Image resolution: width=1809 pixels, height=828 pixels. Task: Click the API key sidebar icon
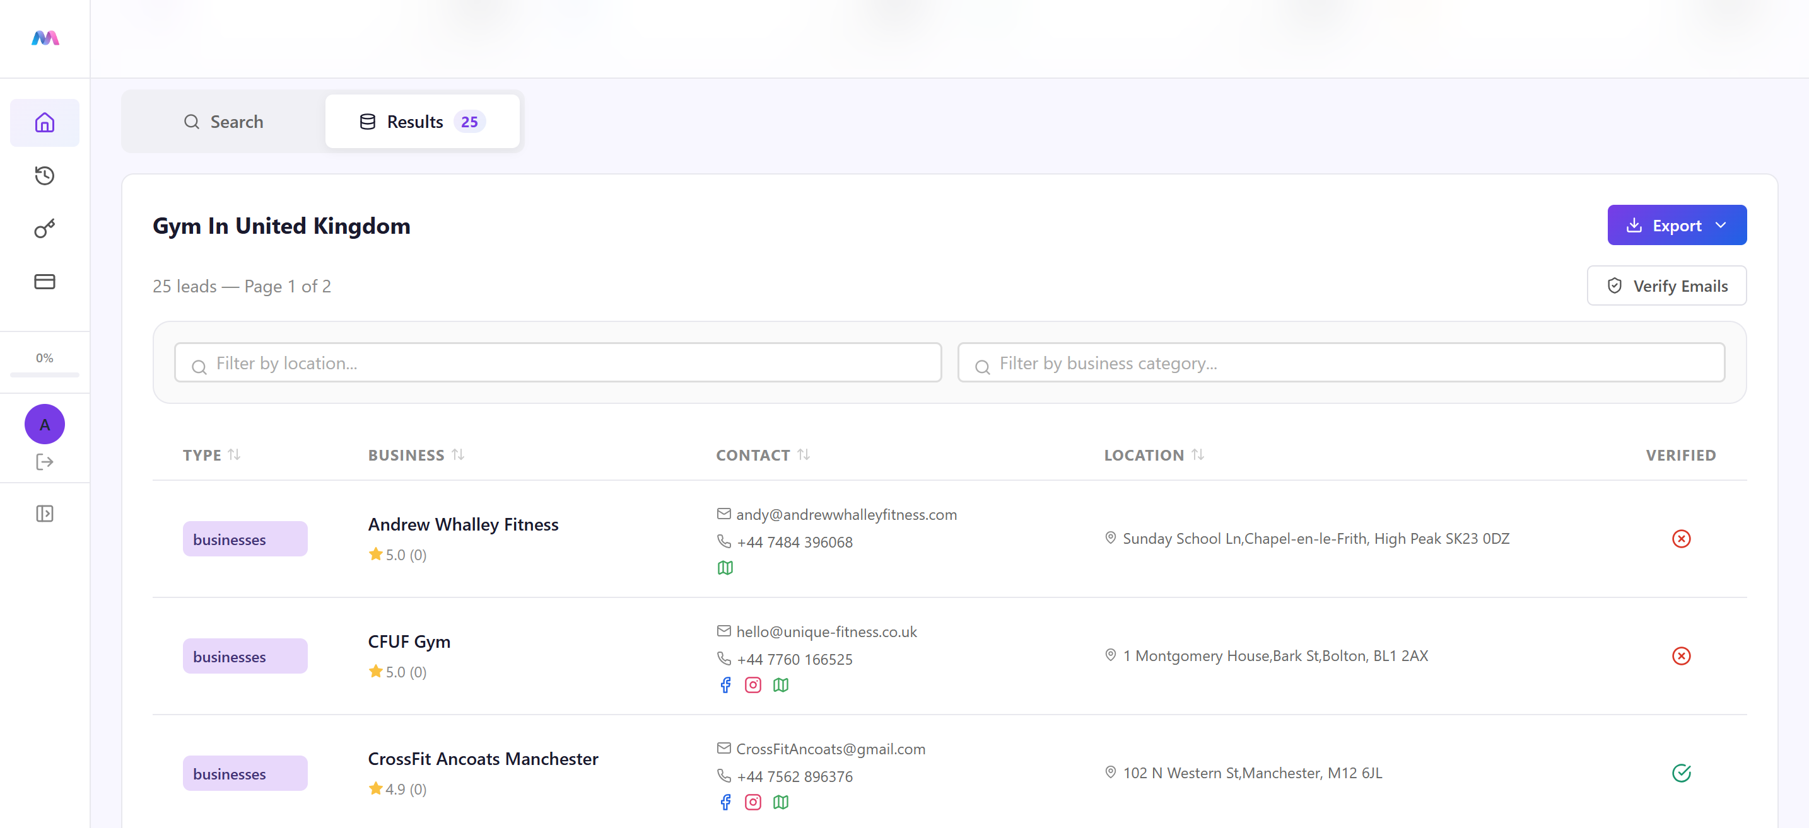pos(44,229)
